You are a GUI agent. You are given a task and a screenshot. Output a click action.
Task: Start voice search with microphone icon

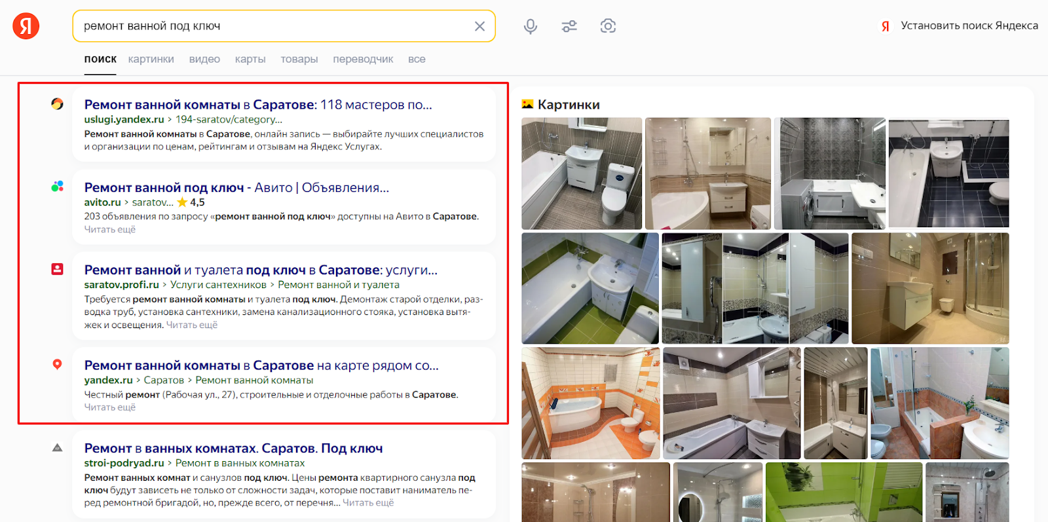(531, 26)
